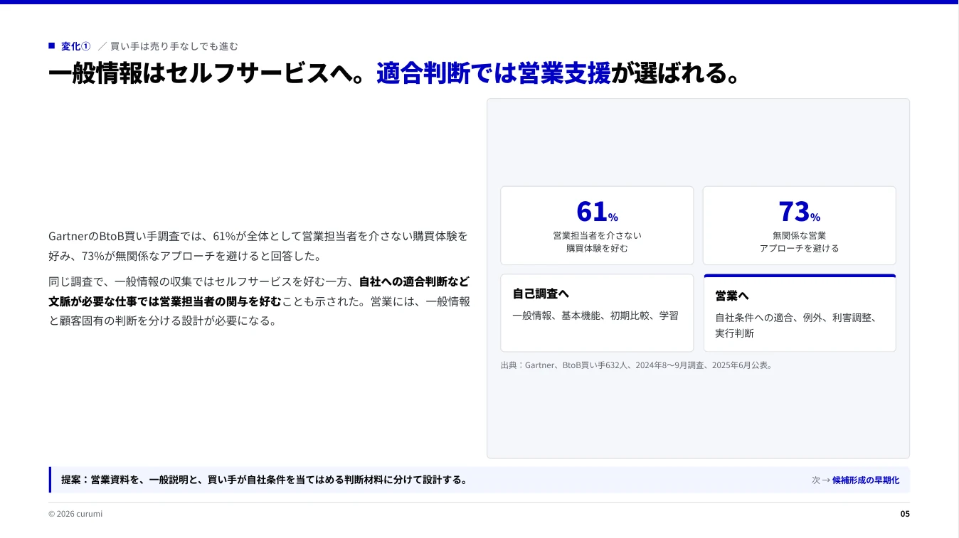Image resolution: width=959 pixels, height=538 pixels.
Task: Click the headline part '一般情報はセルフサービスへ。'
Action: tap(206, 73)
